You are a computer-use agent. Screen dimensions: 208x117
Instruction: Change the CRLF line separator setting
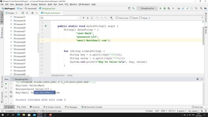[x=163, y=111]
